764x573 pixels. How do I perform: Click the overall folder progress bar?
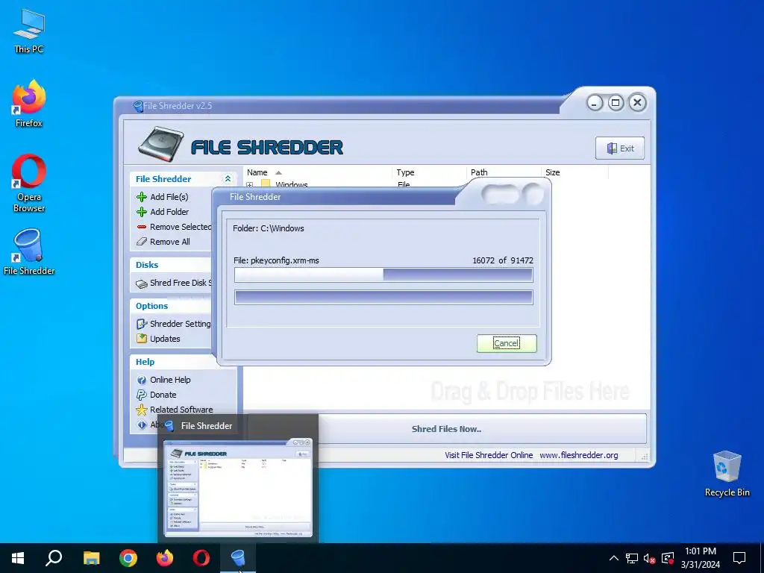coord(383,297)
